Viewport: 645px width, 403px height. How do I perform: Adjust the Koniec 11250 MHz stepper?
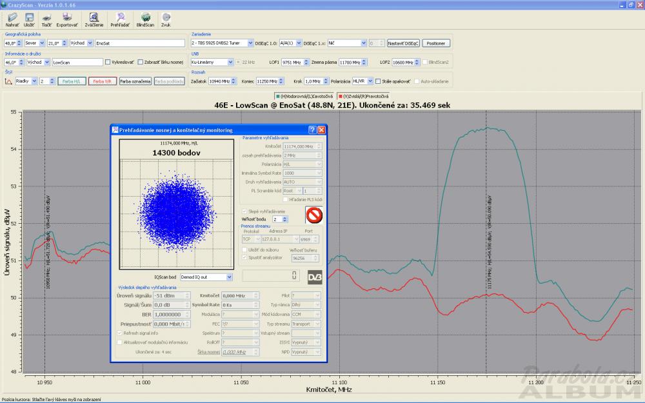coord(281,81)
